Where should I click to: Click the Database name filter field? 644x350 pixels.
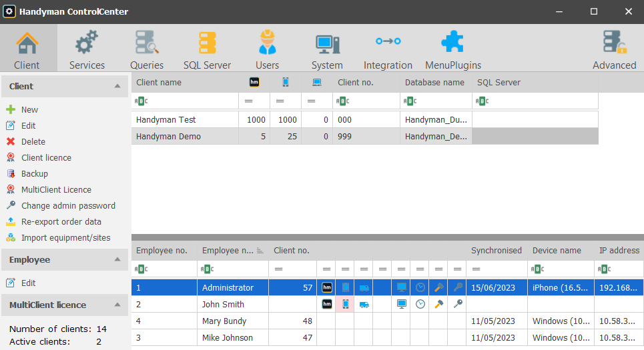pyautogui.click(x=436, y=101)
